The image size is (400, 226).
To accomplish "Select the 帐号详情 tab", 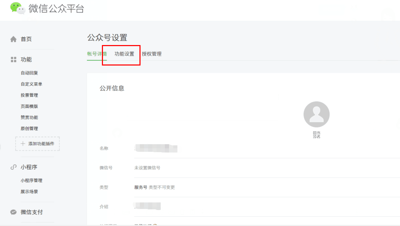I will [97, 54].
